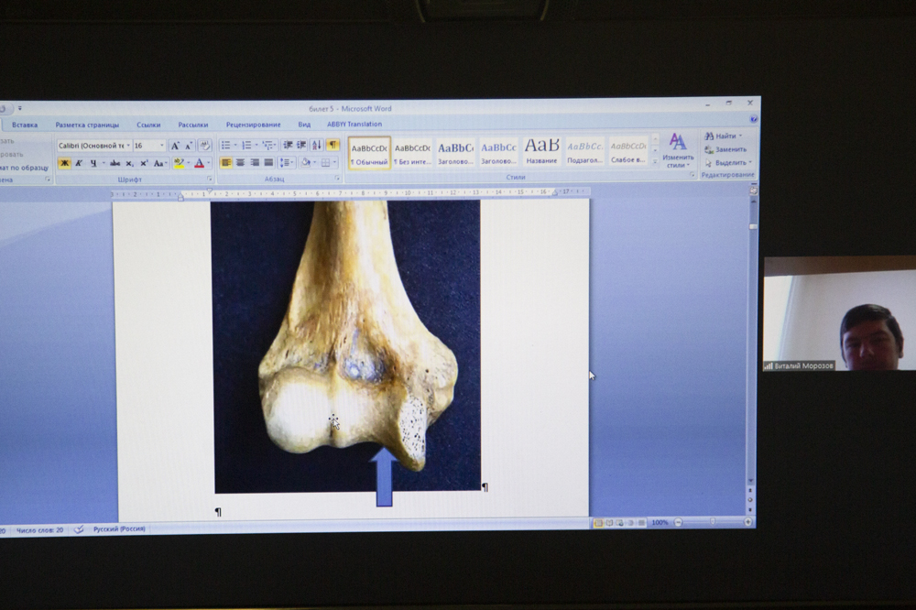The image size is (916, 610).
Task: Toggle show paragraph marks (¶) button
Action: point(333,145)
